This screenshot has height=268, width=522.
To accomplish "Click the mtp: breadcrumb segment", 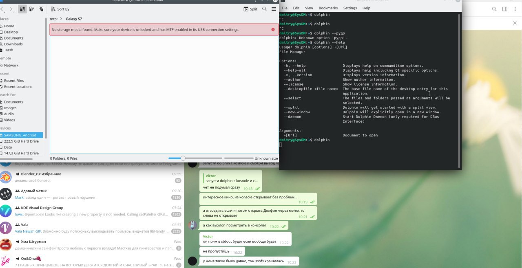I will click(x=53, y=19).
